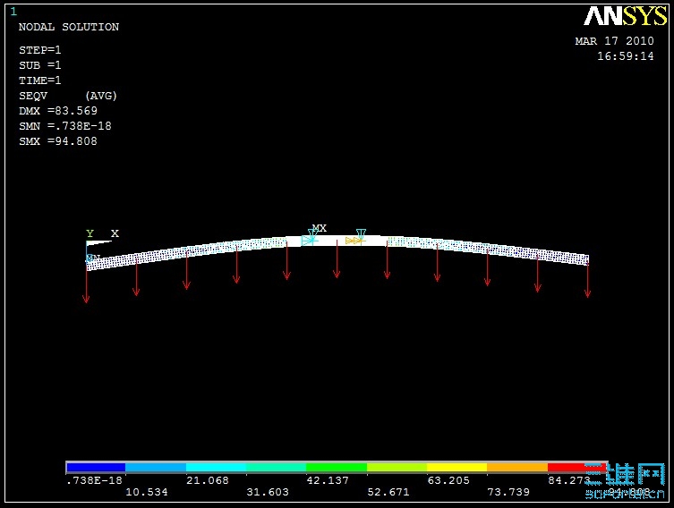Click the SMN =.738E-18 value
The height and width of the screenshot is (508, 674).
click(65, 126)
